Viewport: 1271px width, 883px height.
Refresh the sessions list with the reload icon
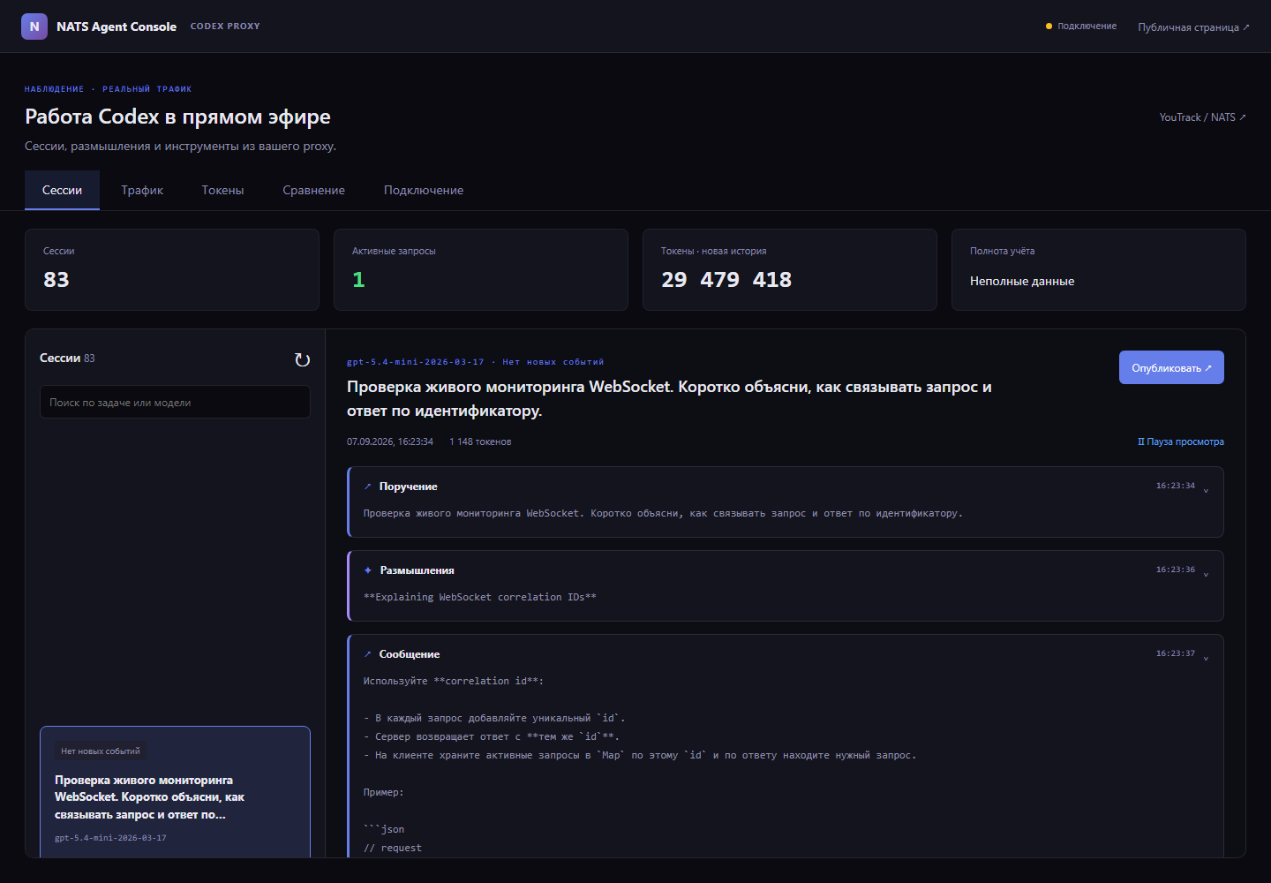click(x=302, y=359)
